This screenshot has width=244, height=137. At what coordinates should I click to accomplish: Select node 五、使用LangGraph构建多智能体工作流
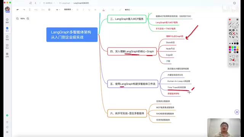coord(133,84)
